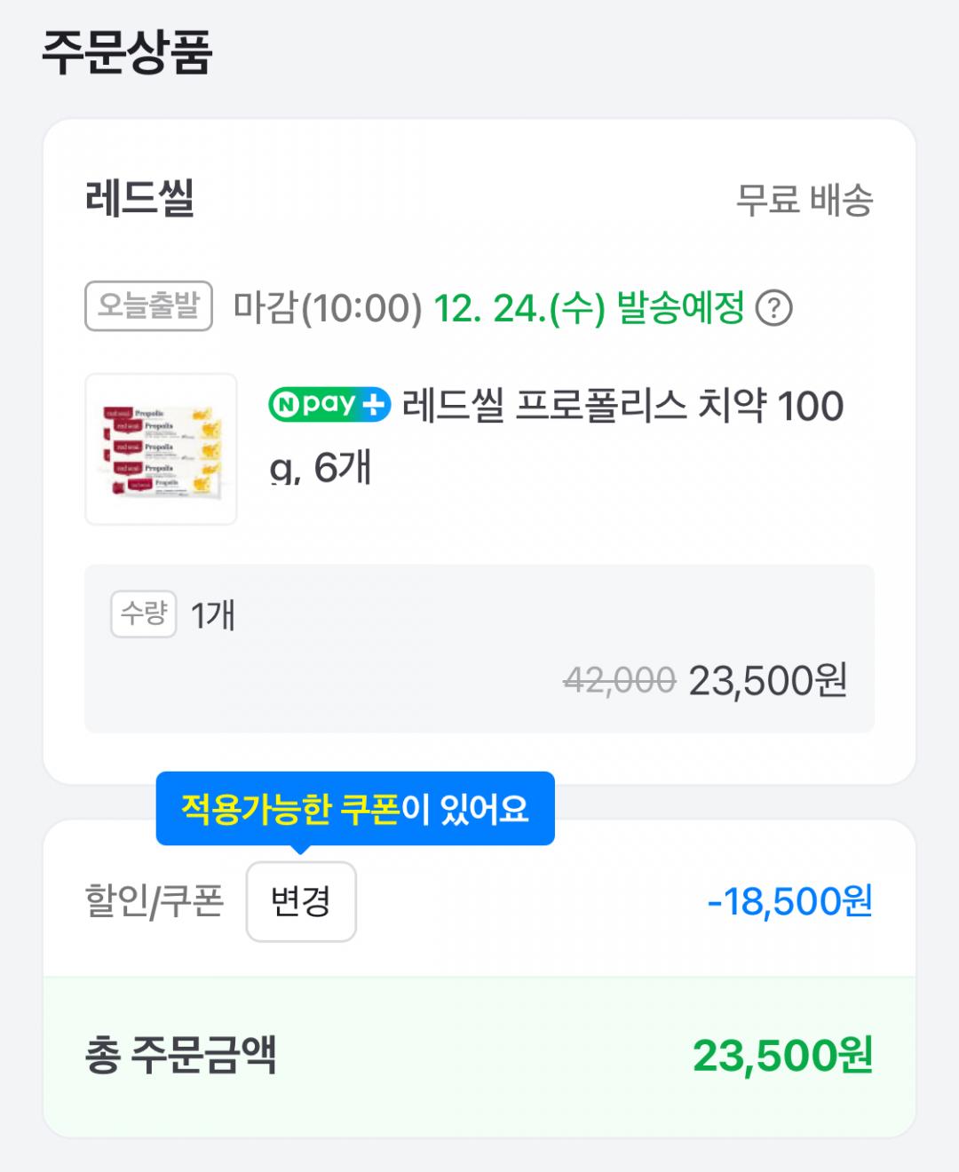This screenshot has width=959, height=1172.
Task: Click the question mark help icon
Action: [x=773, y=309]
